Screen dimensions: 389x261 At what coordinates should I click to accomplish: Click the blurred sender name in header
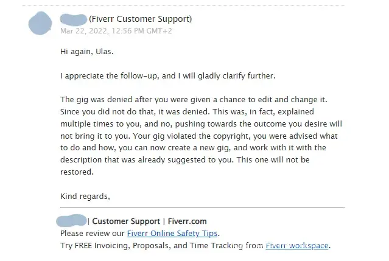(x=74, y=18)
